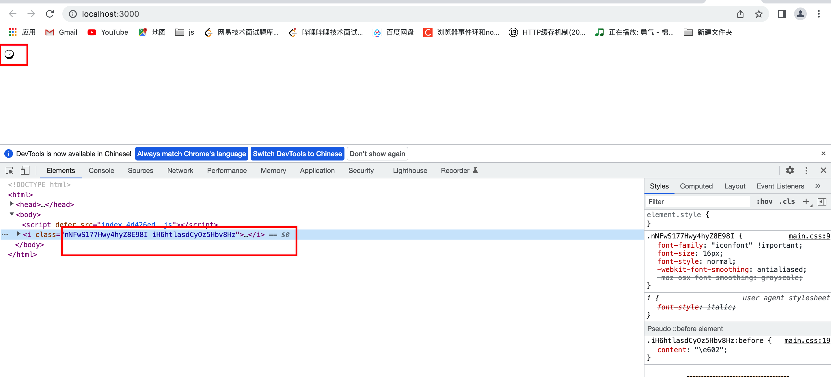The width and height of the screenshot is (831, 377).
Task: Toggle the :hov element state button
Action: tap(764, 201)
